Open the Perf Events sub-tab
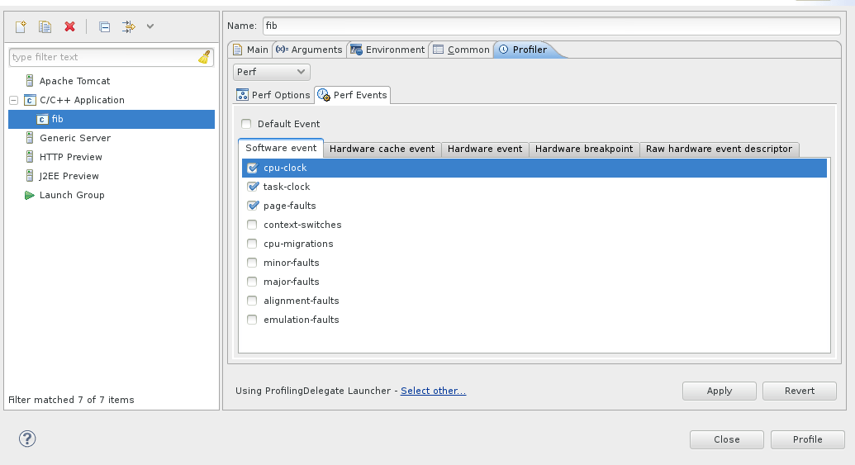The width and height of the screenshot is (855, 465). click(x=352, y=95)
